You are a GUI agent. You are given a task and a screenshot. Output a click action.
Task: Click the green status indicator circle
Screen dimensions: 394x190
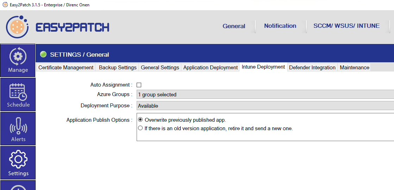43,55
